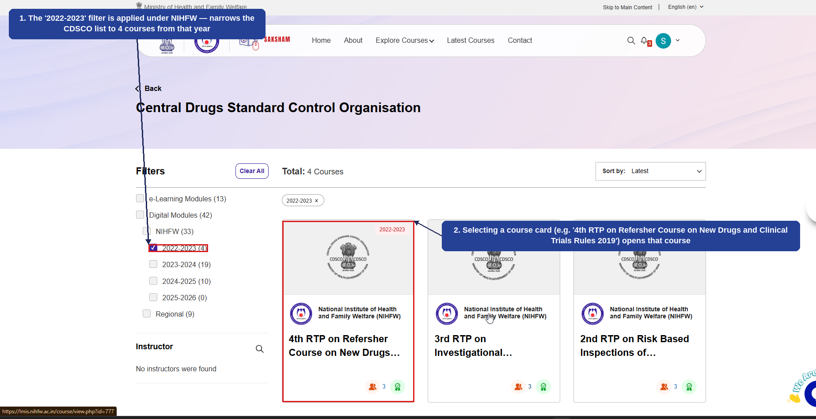Click the enrolled users icon on 2nd RTP card

coord(664,387)
